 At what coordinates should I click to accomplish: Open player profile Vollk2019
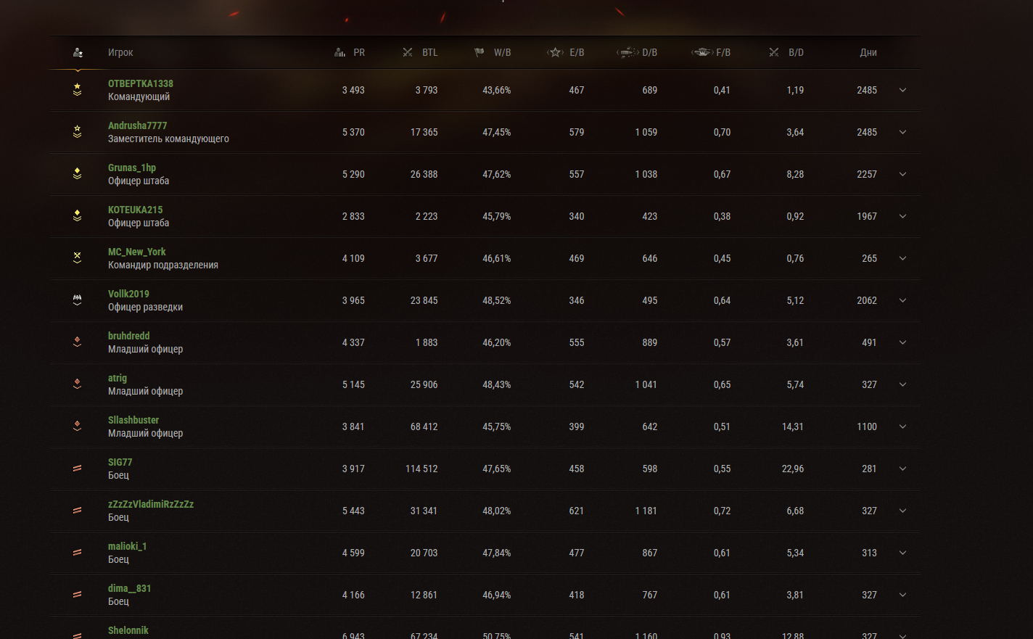pyautogui.click(x=128, y=294)
